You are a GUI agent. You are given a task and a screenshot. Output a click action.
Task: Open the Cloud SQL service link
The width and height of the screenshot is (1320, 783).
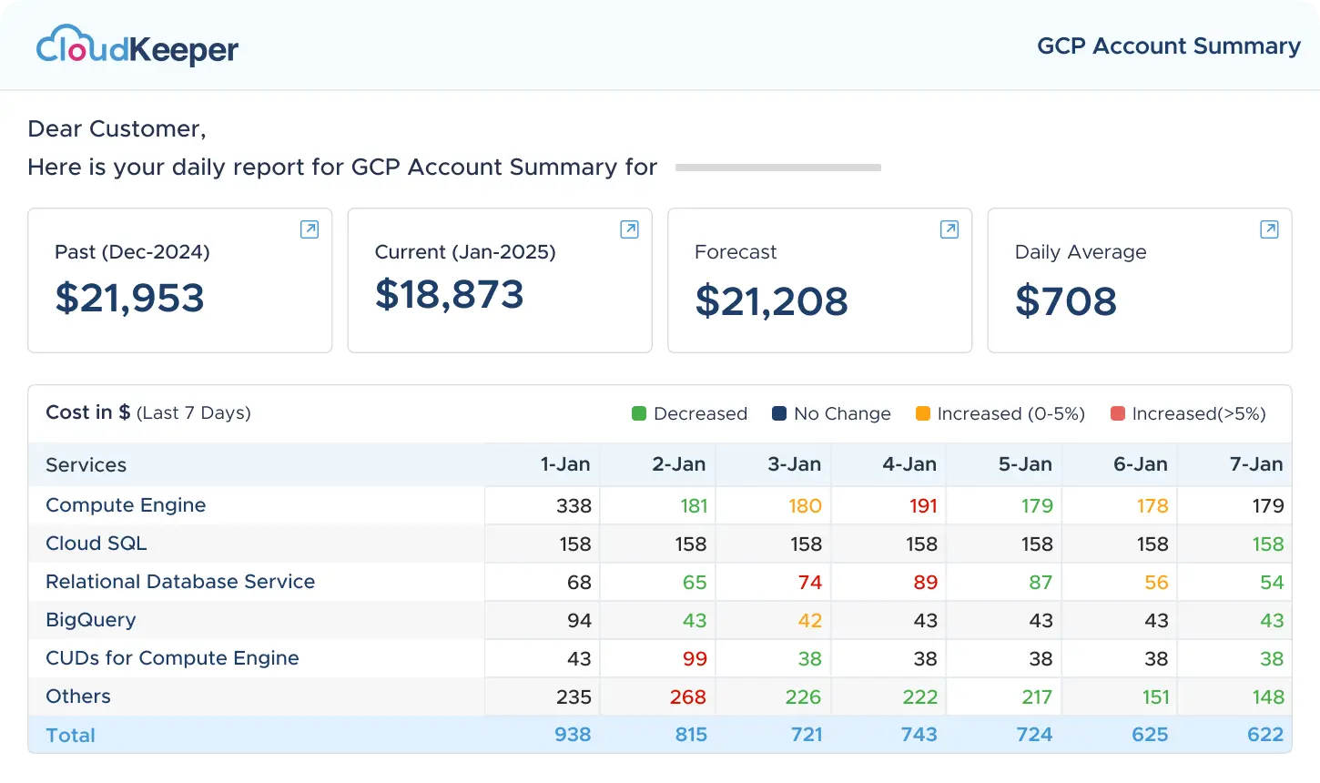[96, 544]
